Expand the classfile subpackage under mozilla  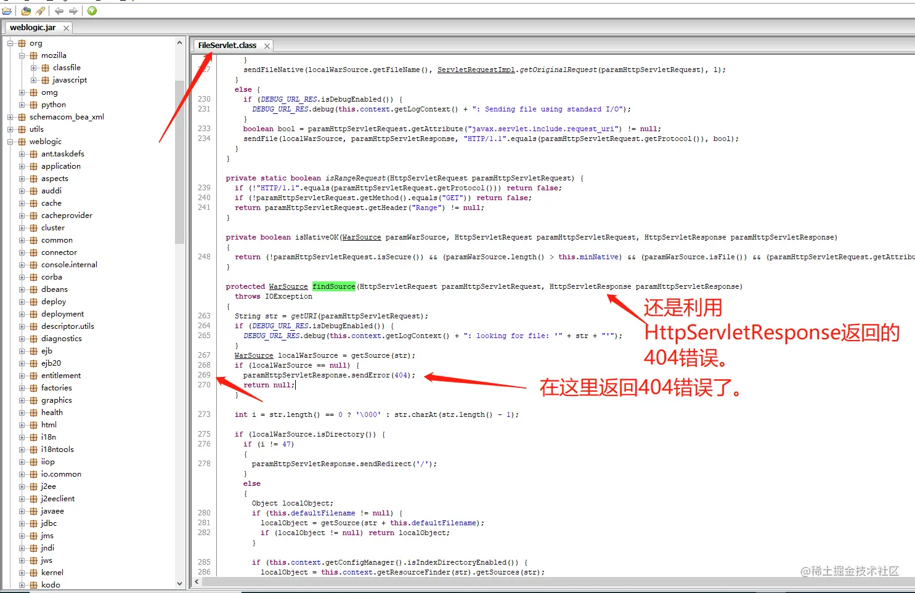click(x=33, y=67)
